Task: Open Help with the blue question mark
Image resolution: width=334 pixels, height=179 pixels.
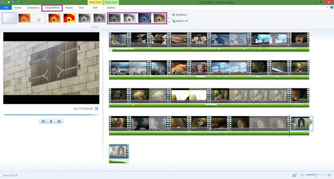Action: pos(331,7)
